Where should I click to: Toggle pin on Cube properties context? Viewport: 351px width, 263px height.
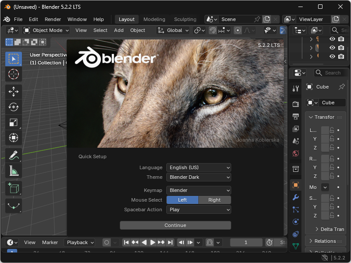[342, 87]
